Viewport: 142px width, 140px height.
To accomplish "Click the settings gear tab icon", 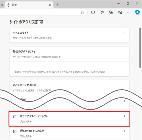I will 9,5.
